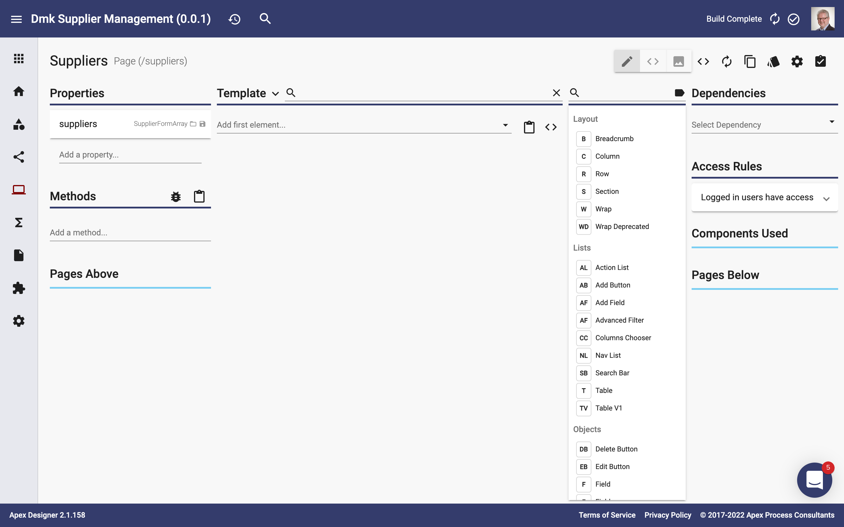The image size is (844, 527).
Task: Click the edit pencil icon in toolbar
Action: [627, 61]
